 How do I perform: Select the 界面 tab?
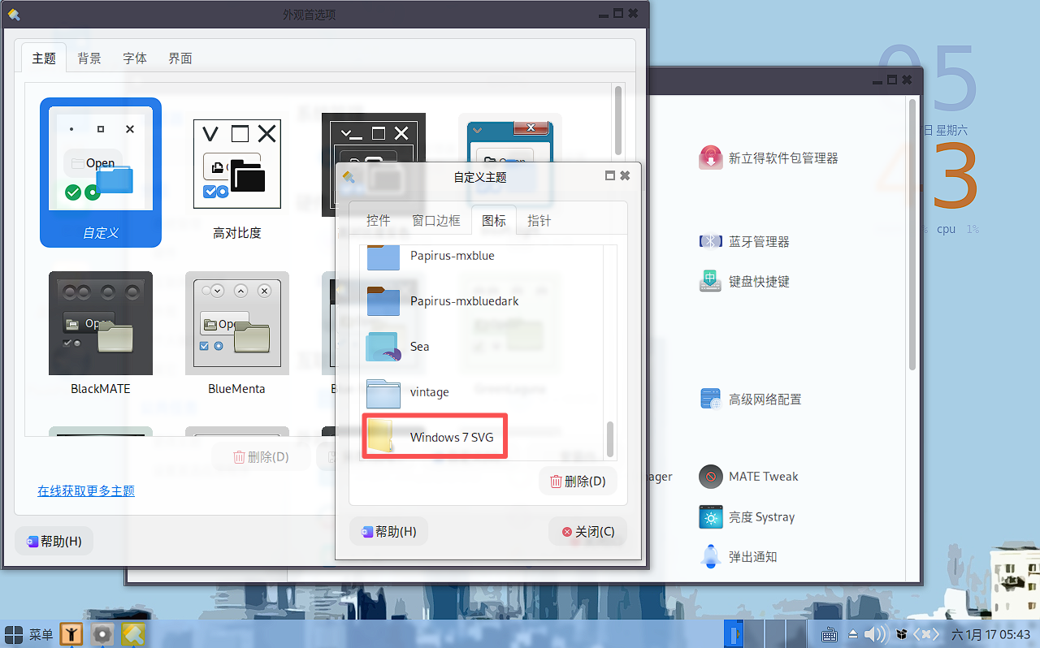point(180,58)
